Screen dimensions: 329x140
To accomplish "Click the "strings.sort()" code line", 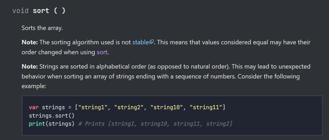I will click(52, 115).
